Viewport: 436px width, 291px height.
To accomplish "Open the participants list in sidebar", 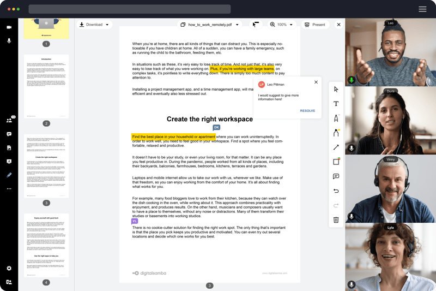I will pyautogui.click(x=9, y=120).
